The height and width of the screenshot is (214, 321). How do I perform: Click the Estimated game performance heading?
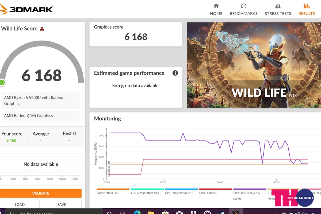[129, 73]
